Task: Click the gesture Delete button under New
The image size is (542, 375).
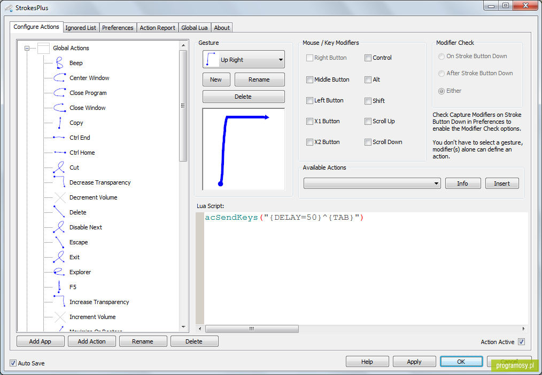Action: tap(243, 97)
